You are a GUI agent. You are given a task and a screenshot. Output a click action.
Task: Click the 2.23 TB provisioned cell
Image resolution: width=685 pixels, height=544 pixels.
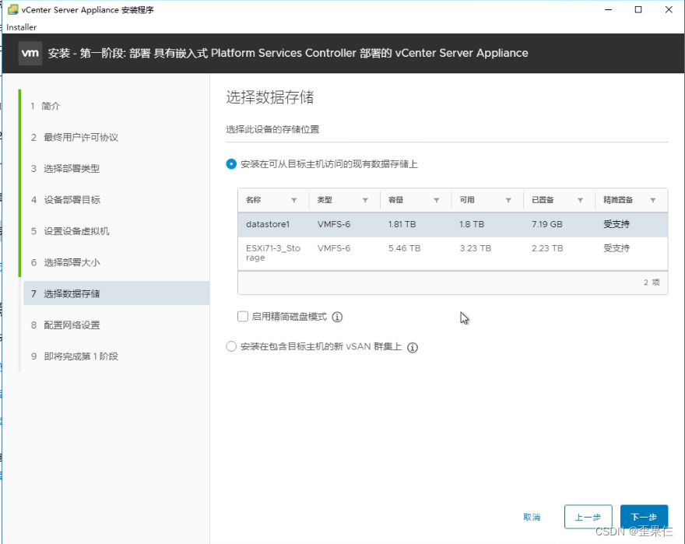(547, 248)
